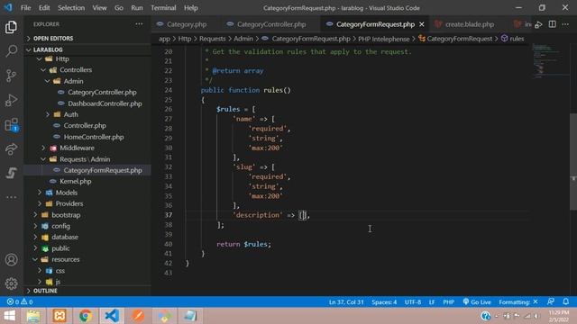Click the run icon in editor toolbar

(x=538, y=24)
